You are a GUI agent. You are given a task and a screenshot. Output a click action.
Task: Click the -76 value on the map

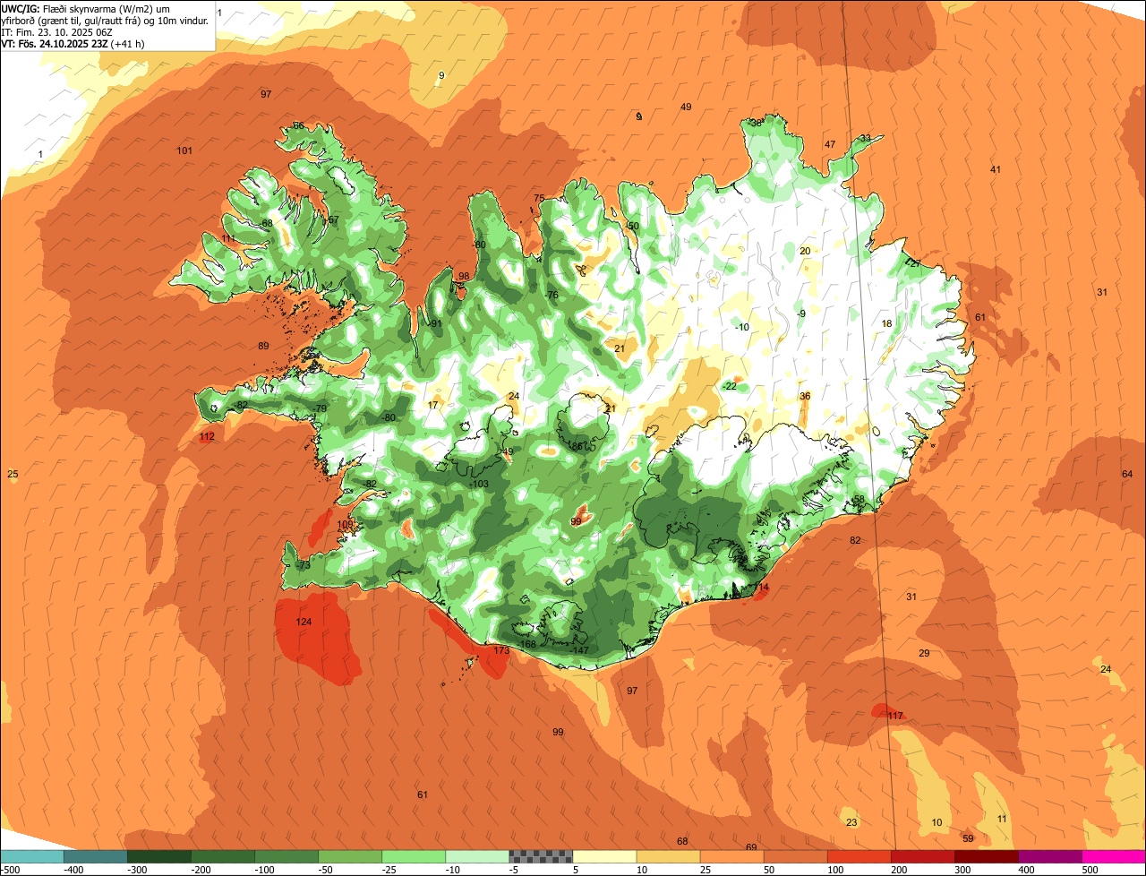(x=552, y=295)
